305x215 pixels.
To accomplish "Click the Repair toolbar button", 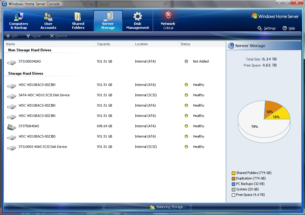I will click(x=34, y=36).
